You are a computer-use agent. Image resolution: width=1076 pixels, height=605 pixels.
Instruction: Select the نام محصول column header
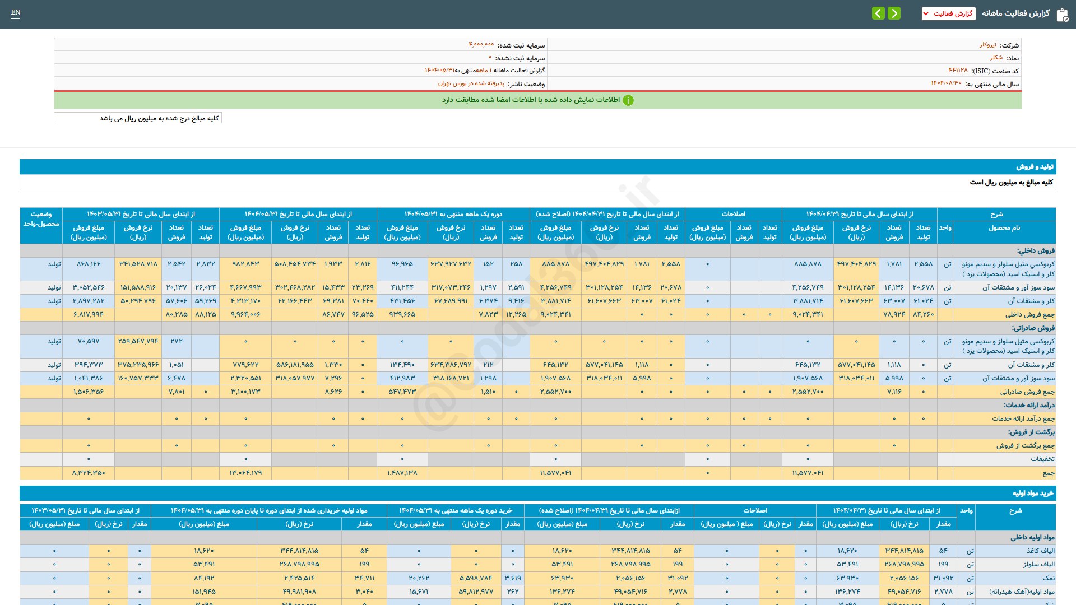click(1004, 227)
